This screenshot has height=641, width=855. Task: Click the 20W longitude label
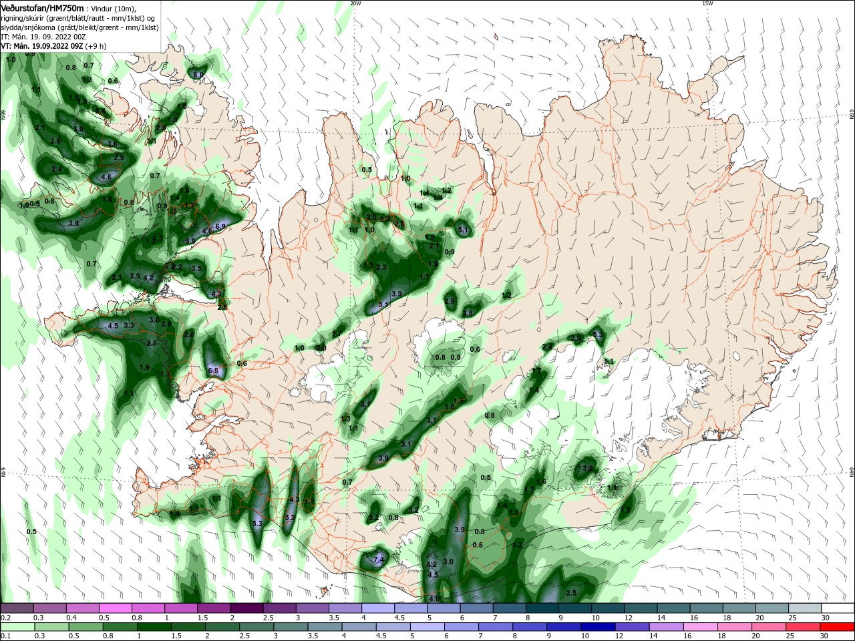coord(355,3)
